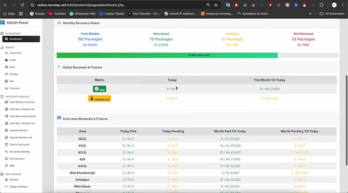This screenshot has height=193, width=348.
Task: Click the Month Paid Till Today header
Action: [230, 131]
